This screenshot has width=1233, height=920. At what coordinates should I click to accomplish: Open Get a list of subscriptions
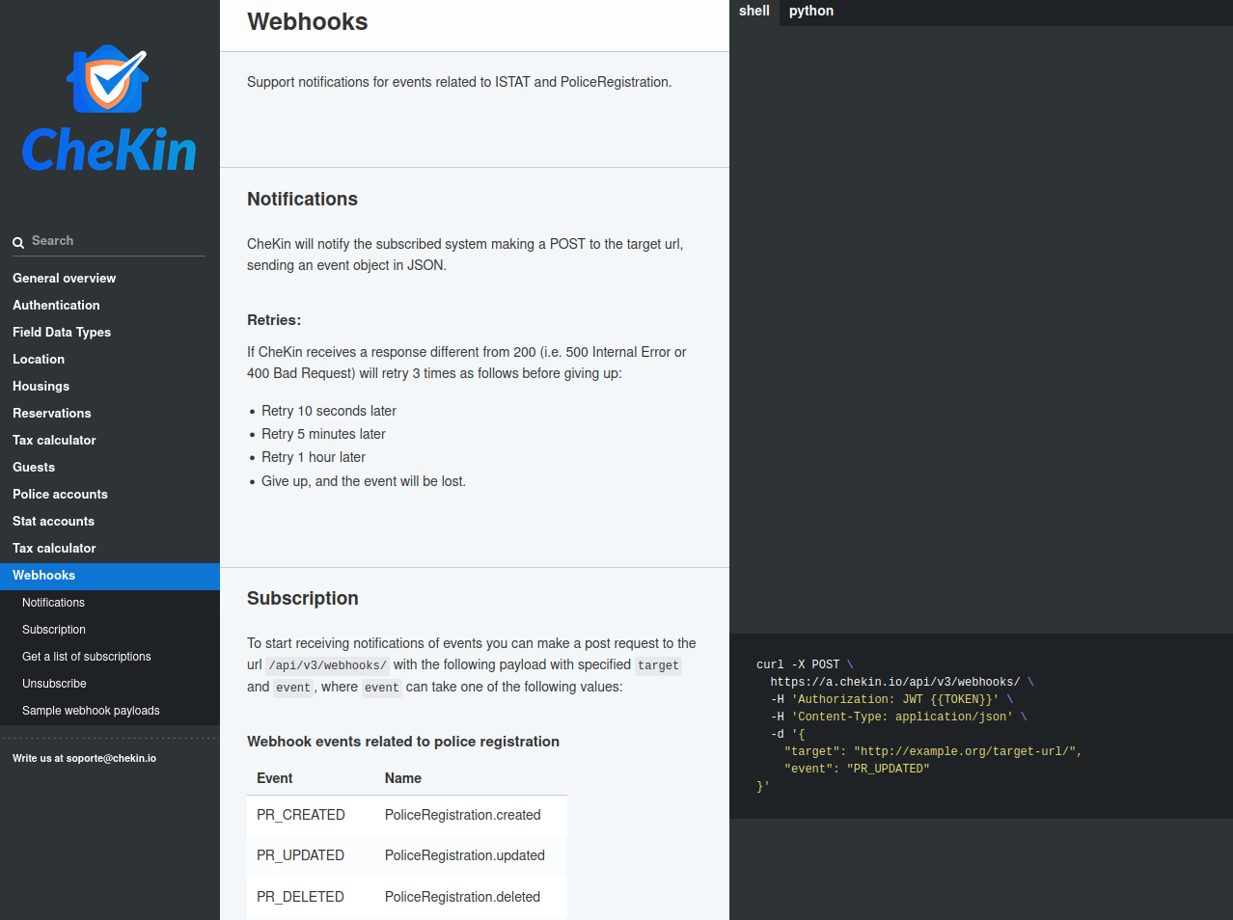pyautogui.click(x=87, y=657)
